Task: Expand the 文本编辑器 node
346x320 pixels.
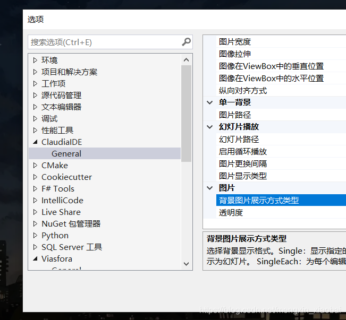Action: click(35, 107)
